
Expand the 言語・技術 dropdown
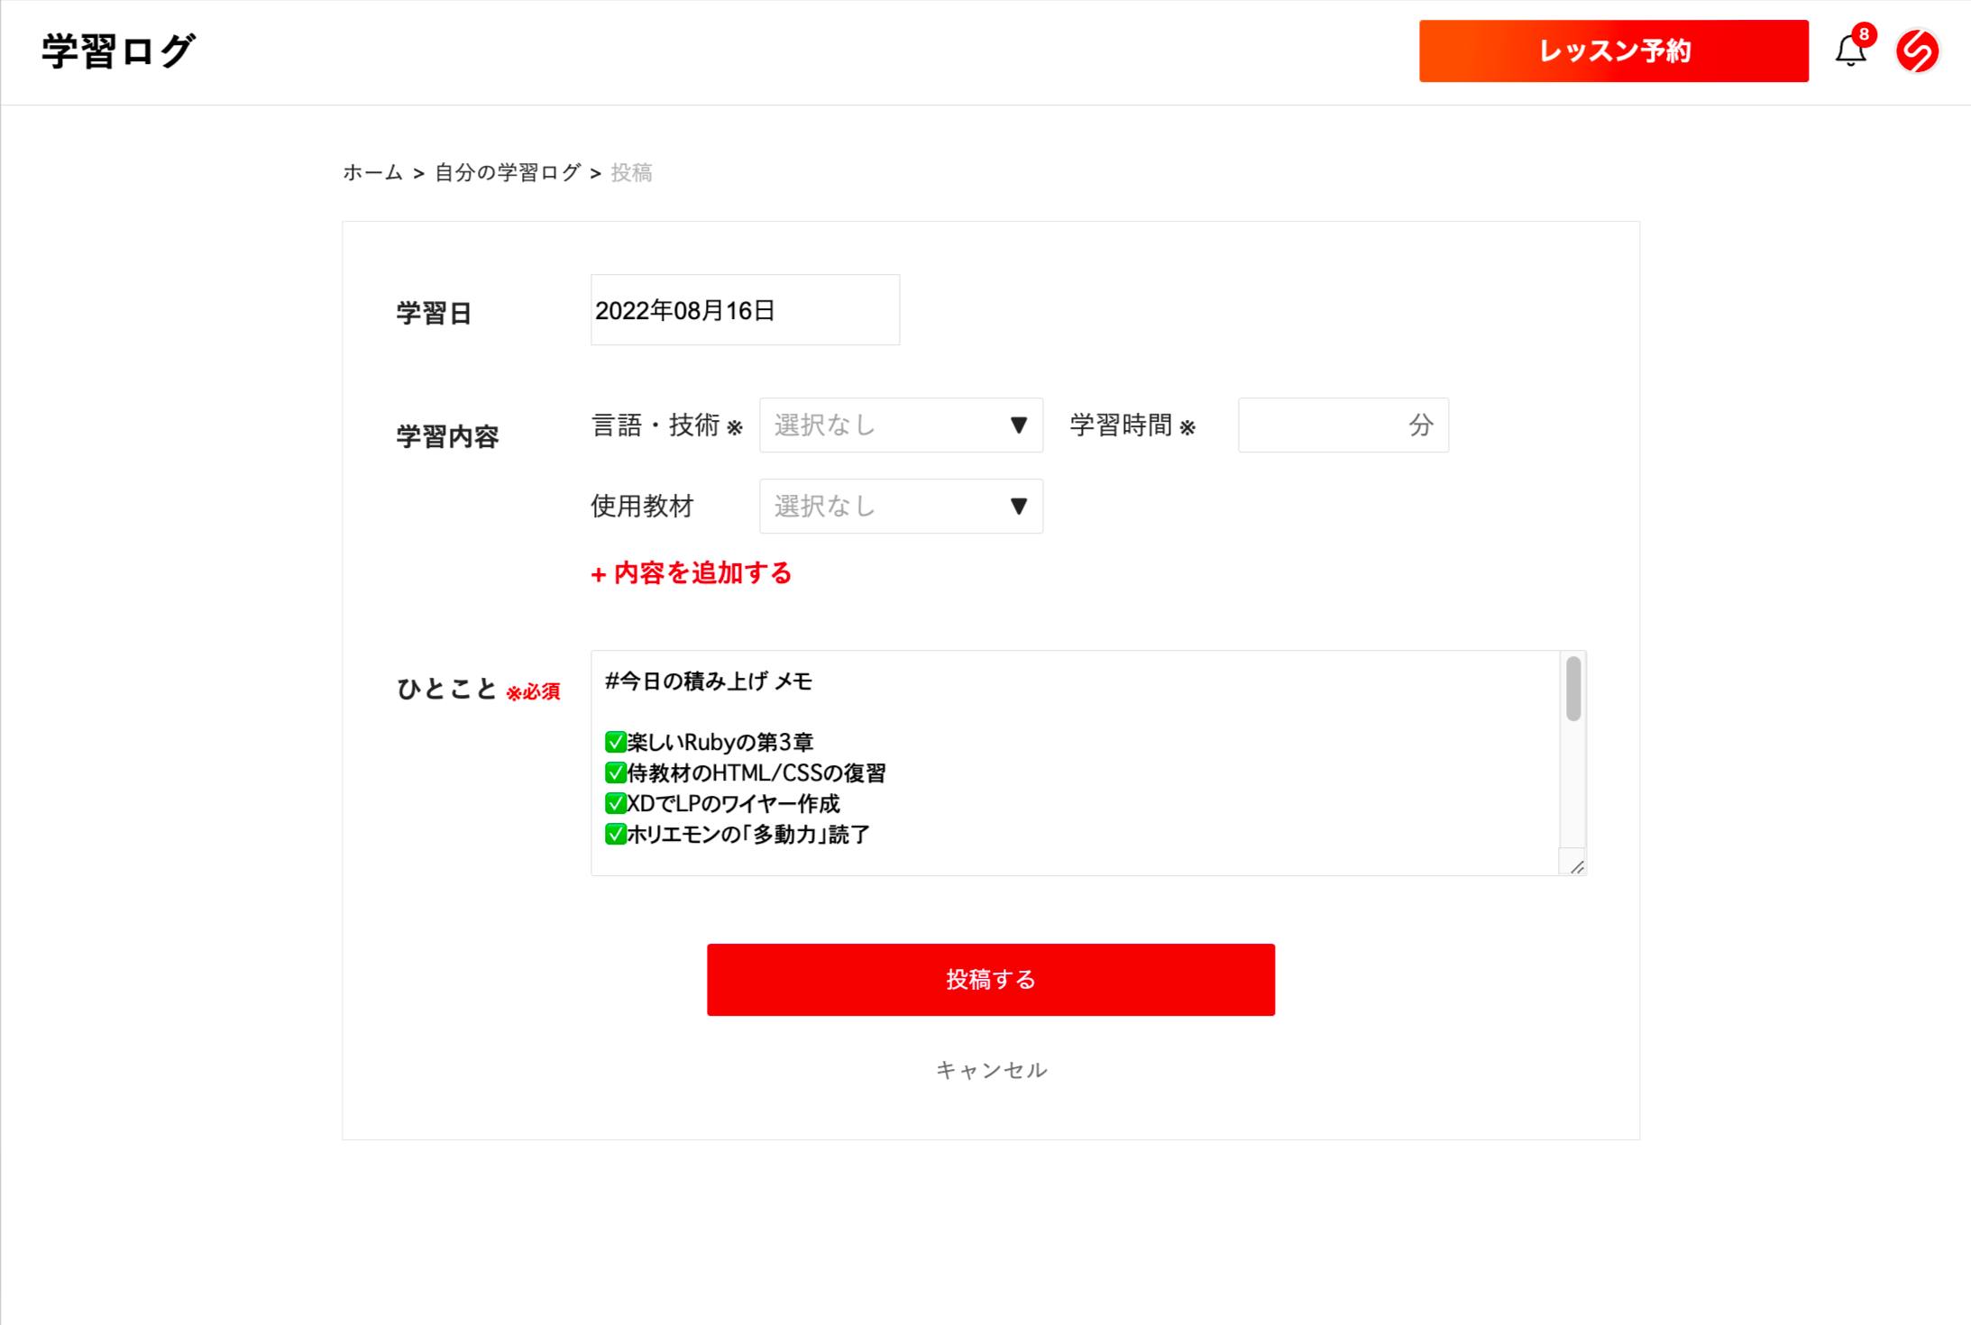(x=900, y=425)
